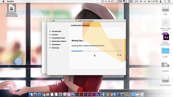
Task: Select the Nik Collection mounted volume on desktop
Action: (x=165, y=81)
